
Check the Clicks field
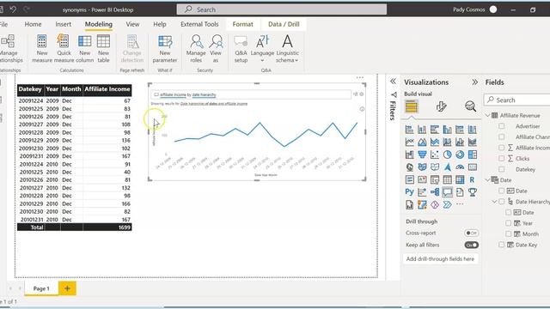[502, 158]
